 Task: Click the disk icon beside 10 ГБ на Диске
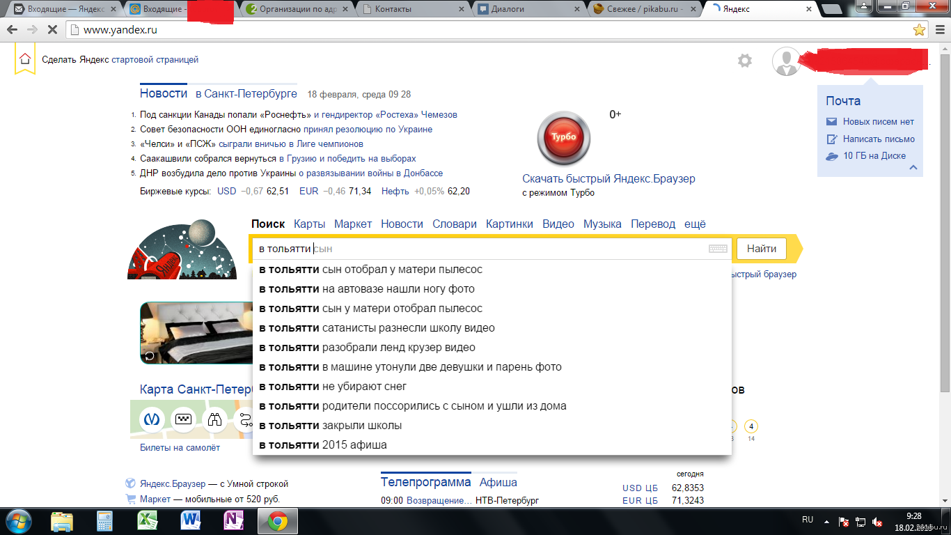pos(831,156)
